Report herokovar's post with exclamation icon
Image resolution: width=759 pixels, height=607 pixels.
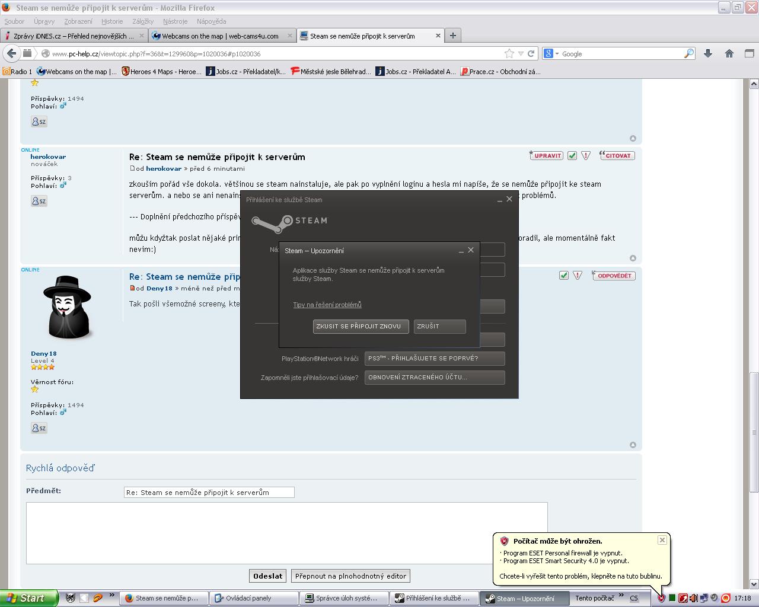(x=586, y=155)
